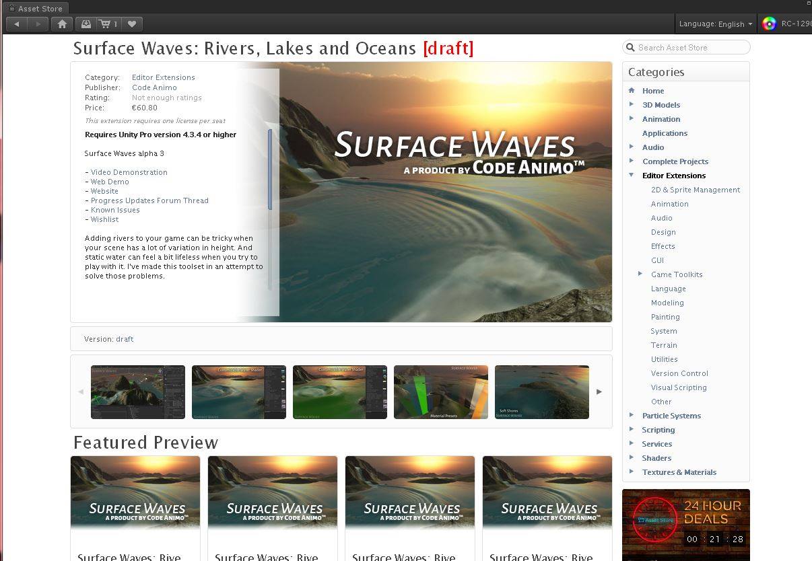
Task: Expand the Textures & Materials category
Action: point(632,472)
